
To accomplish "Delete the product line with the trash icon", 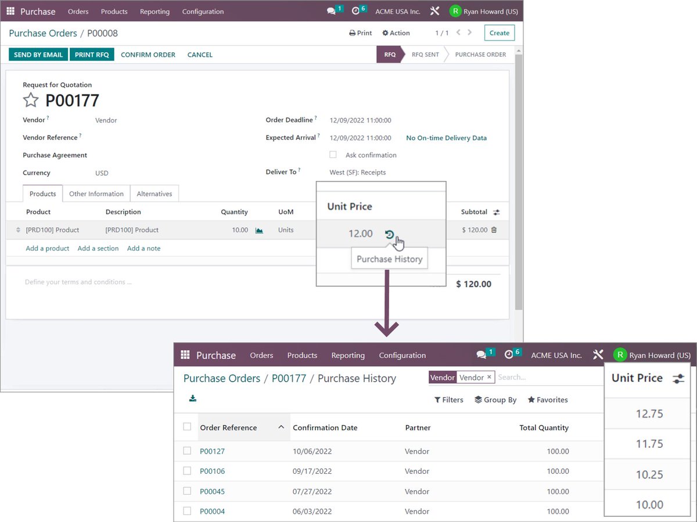I will pyautogui.click(x=495, y=230).
